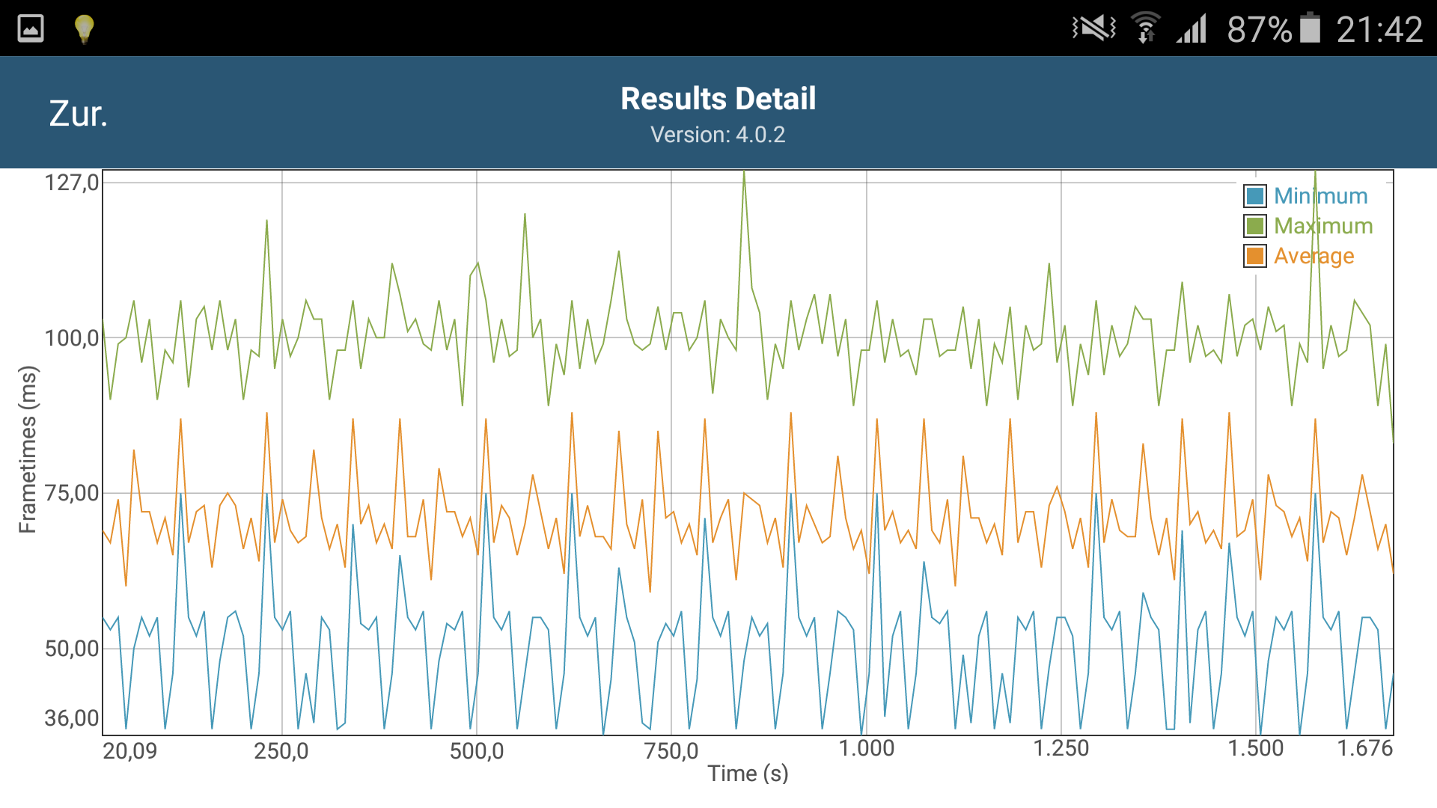1437x808 pixels.
Task: Tap the Wi-Fi status icon
Action: tap(1144, 29)
